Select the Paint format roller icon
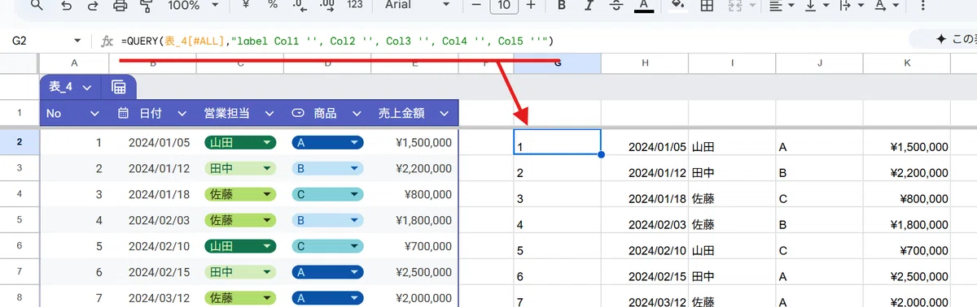This screenshot has width=977, height=307. (x=146, y=5)
